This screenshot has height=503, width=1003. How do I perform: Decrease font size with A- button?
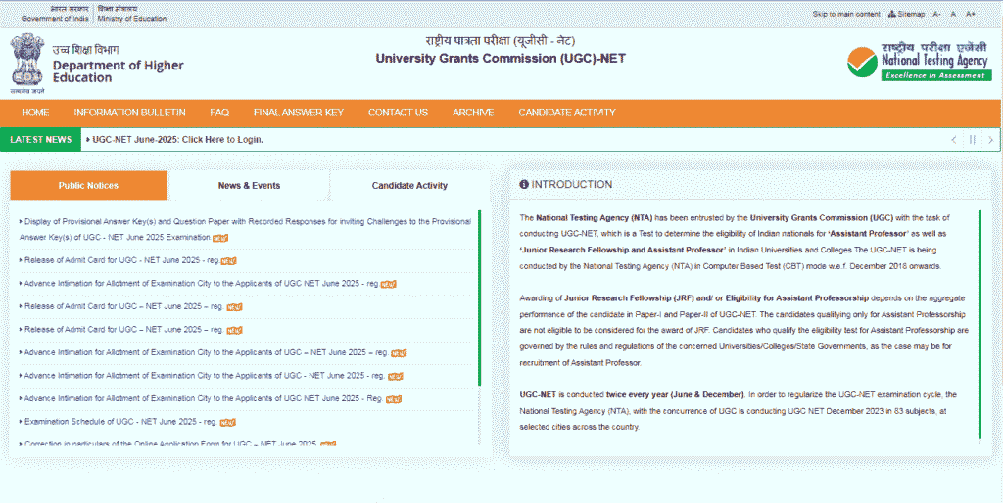(936, 14)
